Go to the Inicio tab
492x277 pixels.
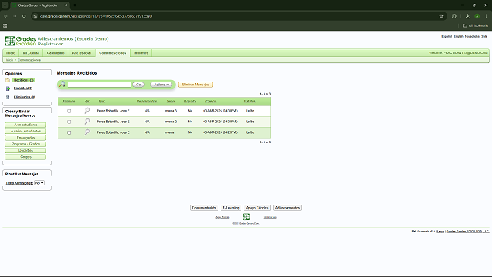(x=11, y=53)
